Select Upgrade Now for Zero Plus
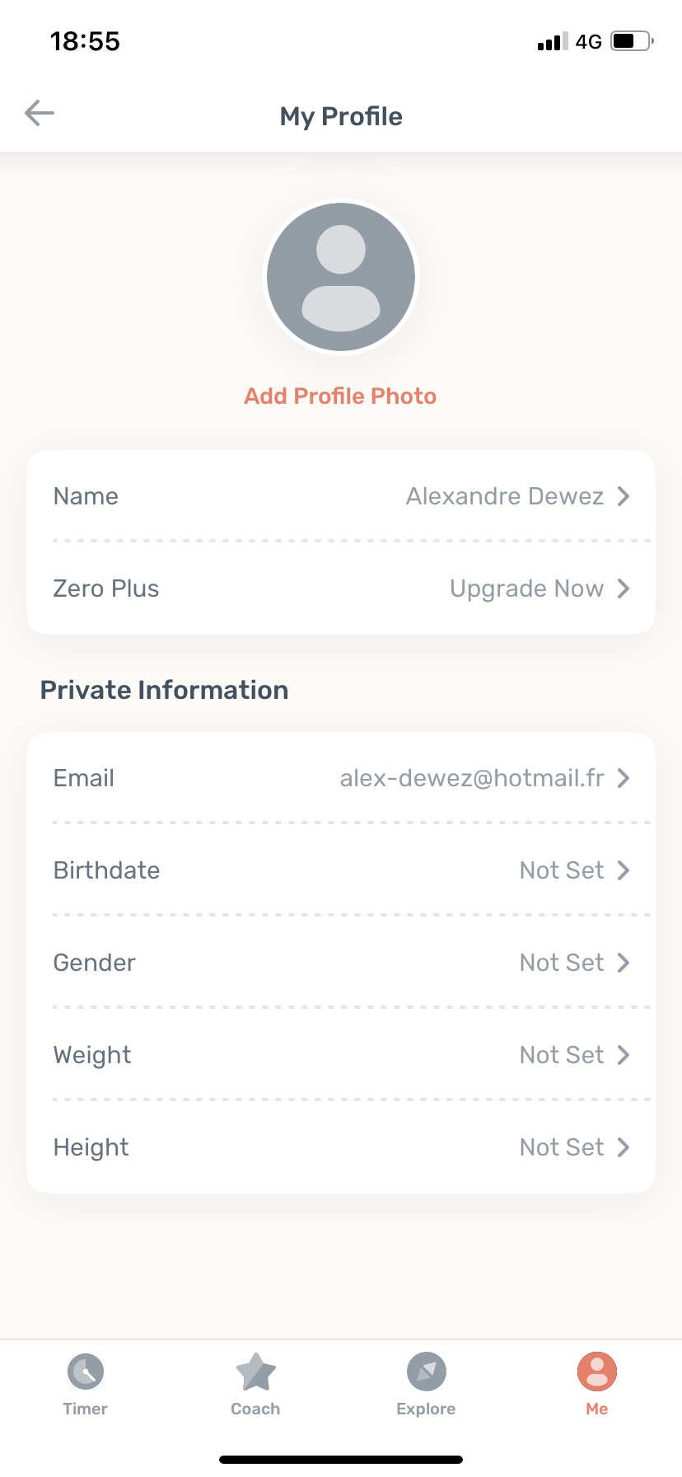 point(527,588)
